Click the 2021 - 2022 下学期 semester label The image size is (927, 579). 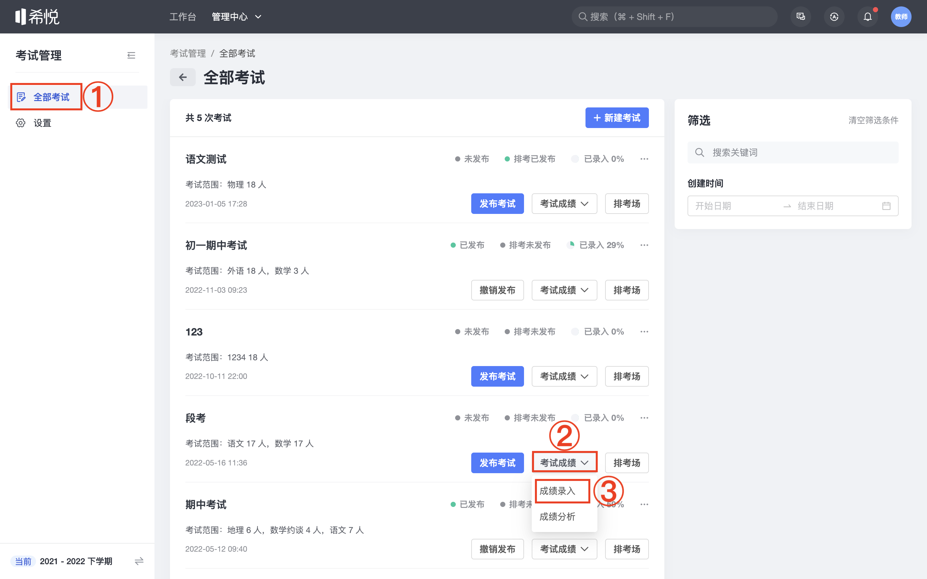(x=76, y=561)
